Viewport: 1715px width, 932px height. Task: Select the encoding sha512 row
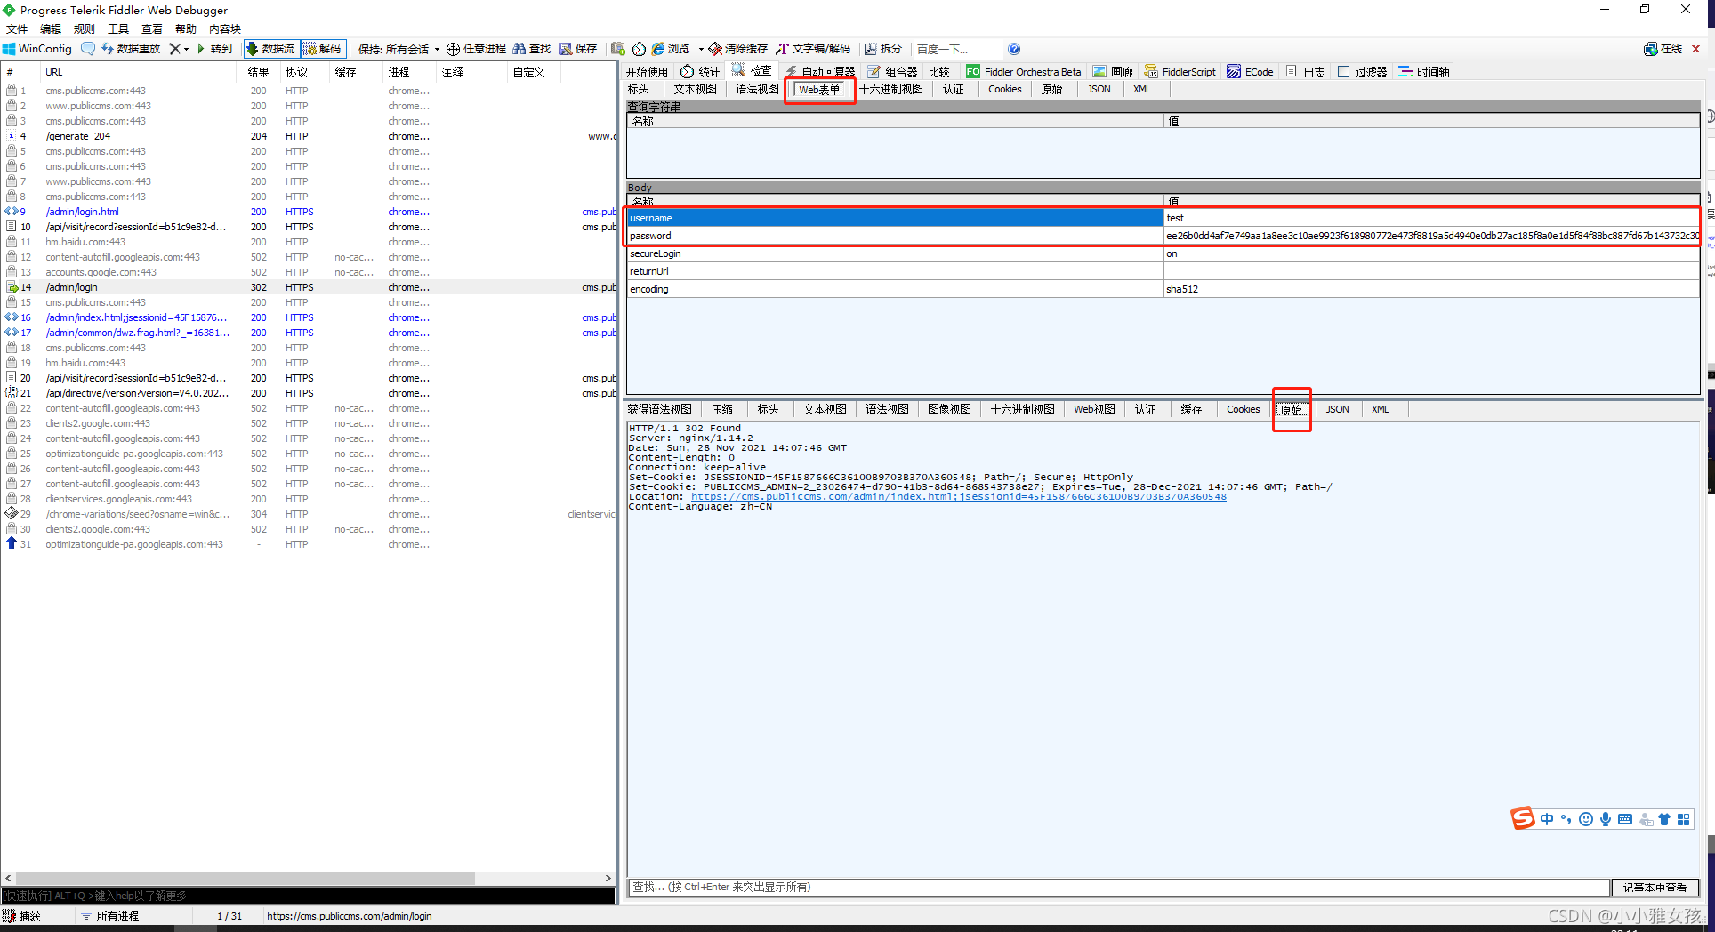pos(1163,289)
